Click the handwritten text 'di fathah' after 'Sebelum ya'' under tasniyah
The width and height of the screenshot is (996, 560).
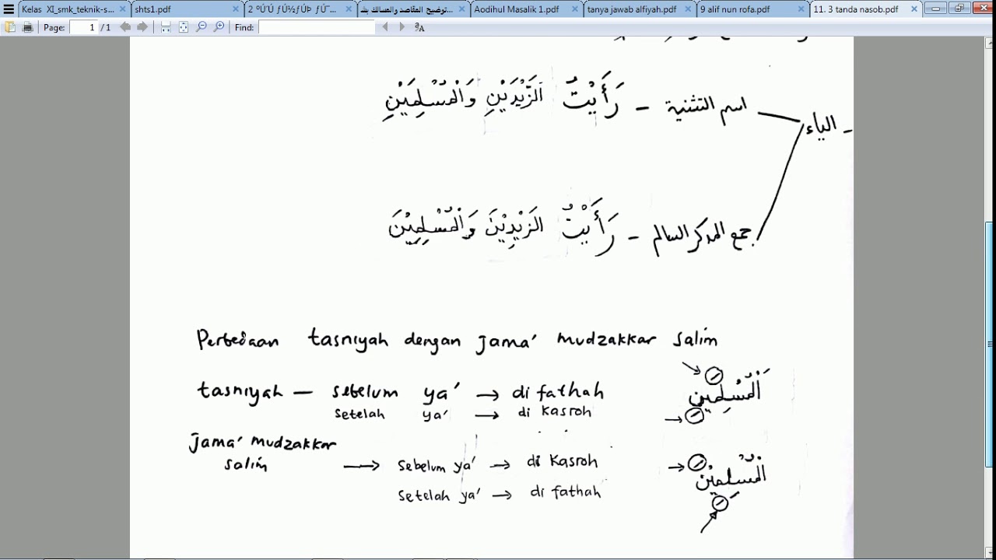point(557,392)
